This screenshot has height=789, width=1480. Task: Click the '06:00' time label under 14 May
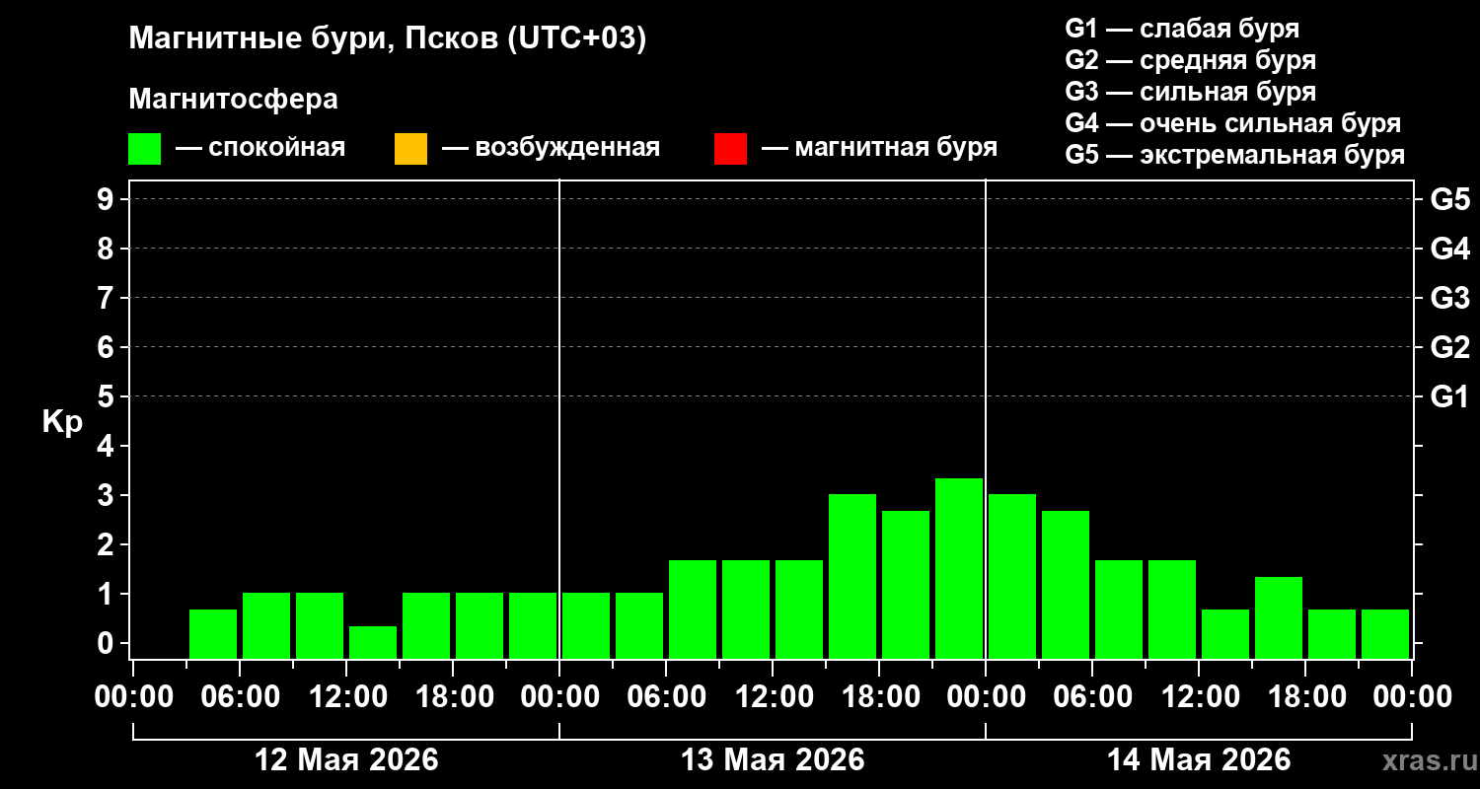1092,697
